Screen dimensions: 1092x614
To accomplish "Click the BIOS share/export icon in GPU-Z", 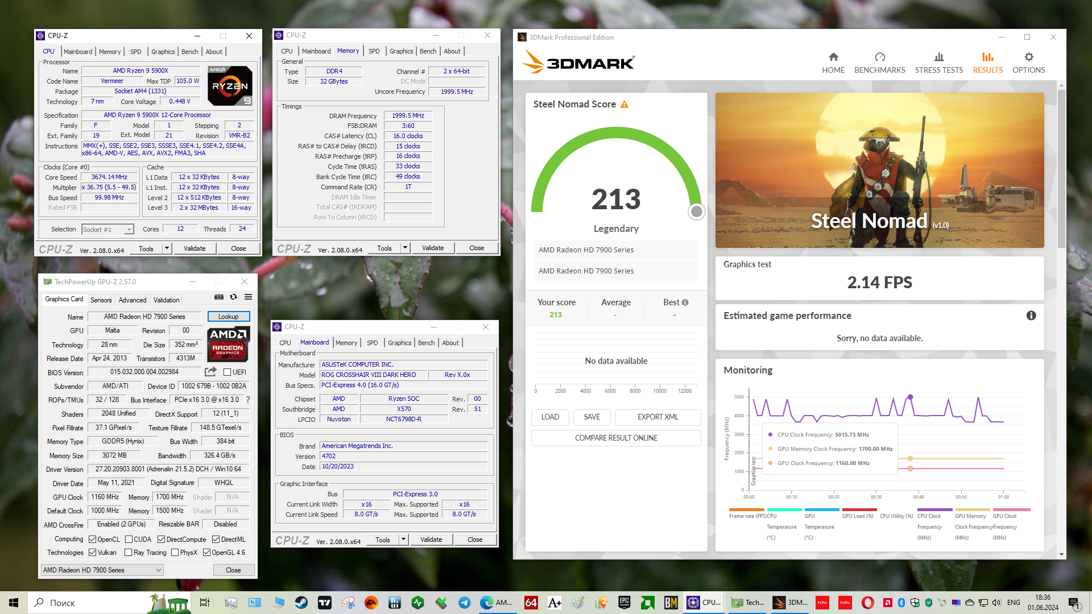I will pos(210,372).
